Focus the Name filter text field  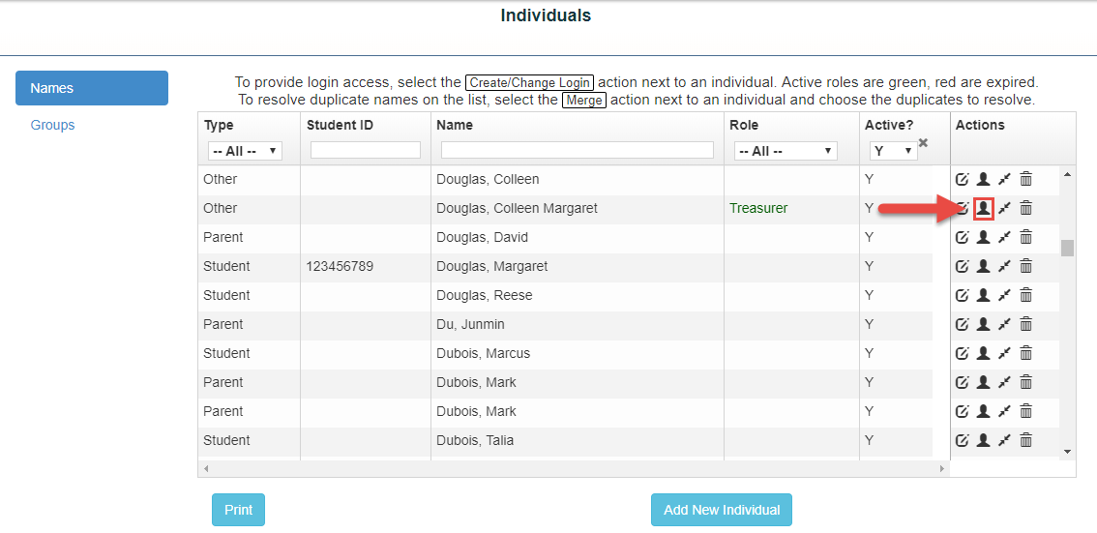(578, 150)
